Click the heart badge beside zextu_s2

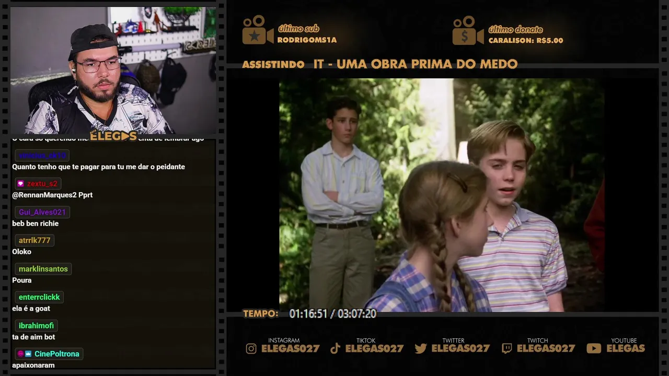point(20,184)
